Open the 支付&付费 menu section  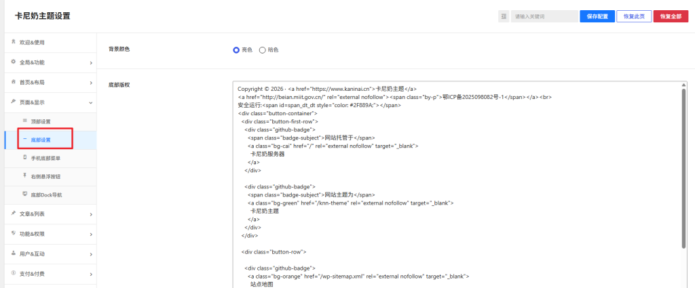[50, 274]
